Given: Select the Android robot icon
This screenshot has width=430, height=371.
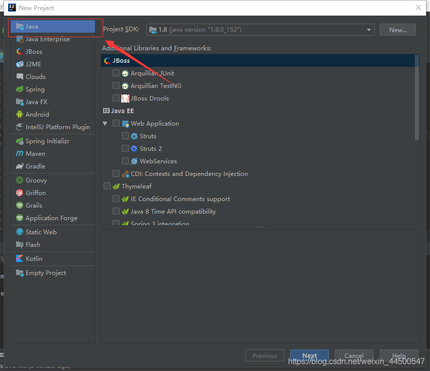Looking at the screenshot, I should (20, 114).
